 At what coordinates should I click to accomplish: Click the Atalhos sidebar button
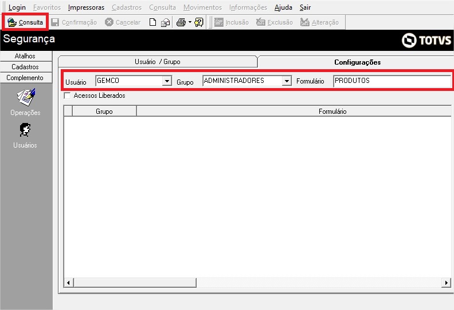click(x=26, y=56)
